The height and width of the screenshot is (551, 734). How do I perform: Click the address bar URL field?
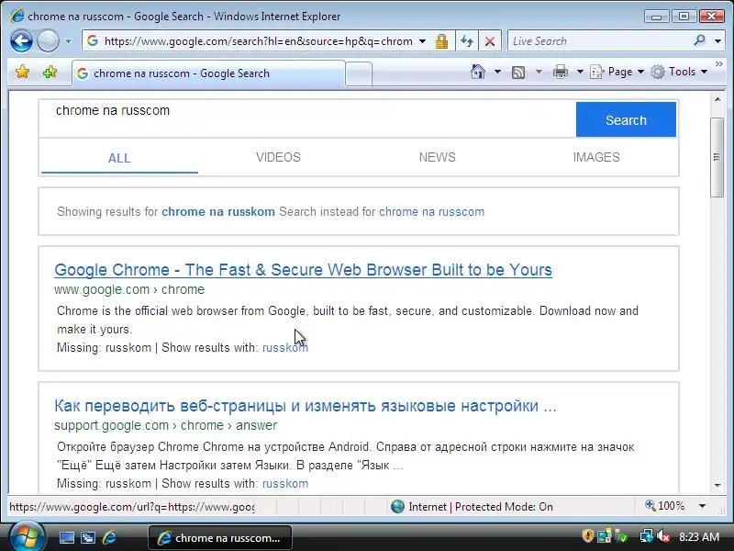[x=258, y=41]
